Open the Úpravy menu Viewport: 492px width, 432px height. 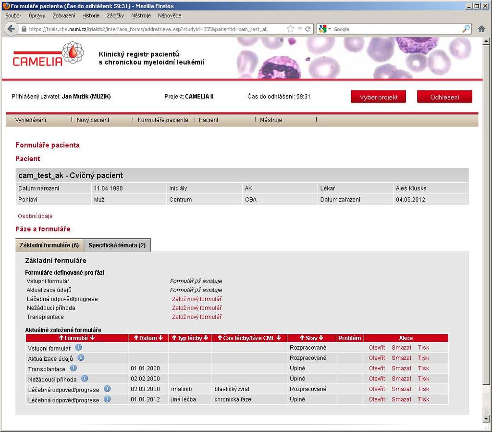tap(37, 16)
